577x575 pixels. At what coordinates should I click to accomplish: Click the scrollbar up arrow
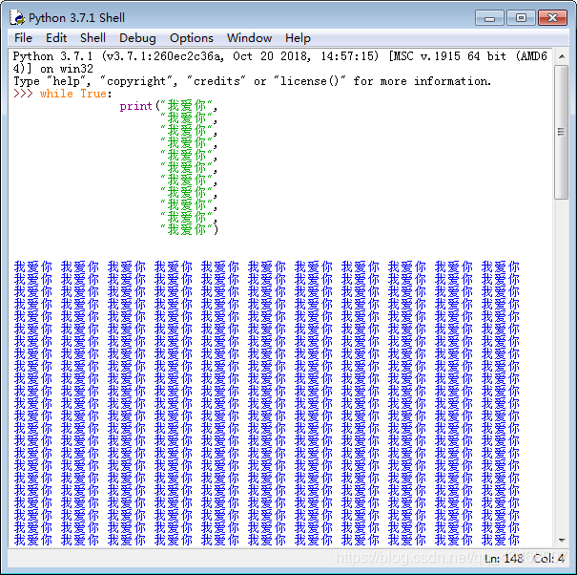click(x=562, y=56)
